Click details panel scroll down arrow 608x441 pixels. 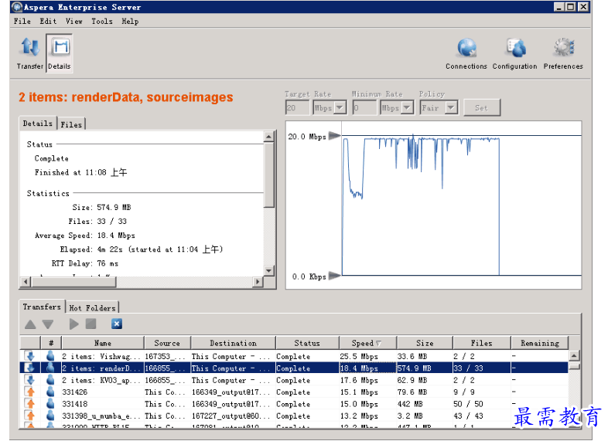tap(268, 270)
